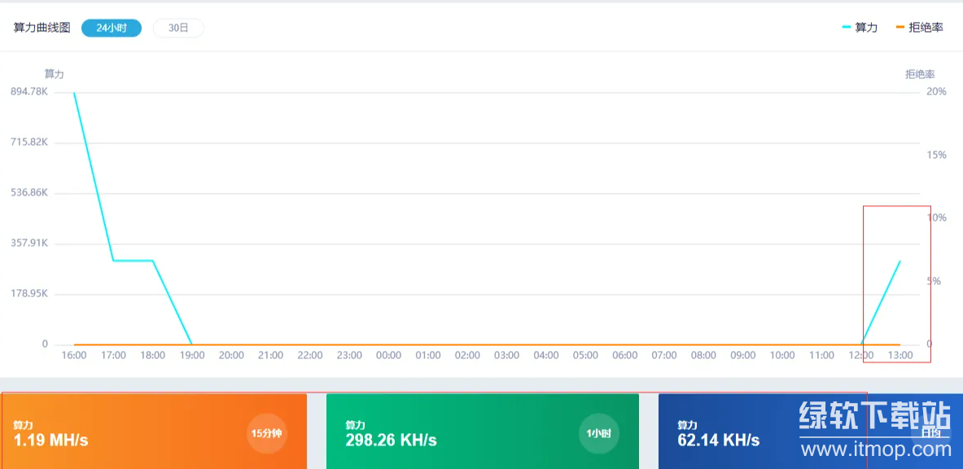The width and height of the screenshot is (963, 469).
Task: Click the www.itmop.com watermark link
Action: (875, 449)
